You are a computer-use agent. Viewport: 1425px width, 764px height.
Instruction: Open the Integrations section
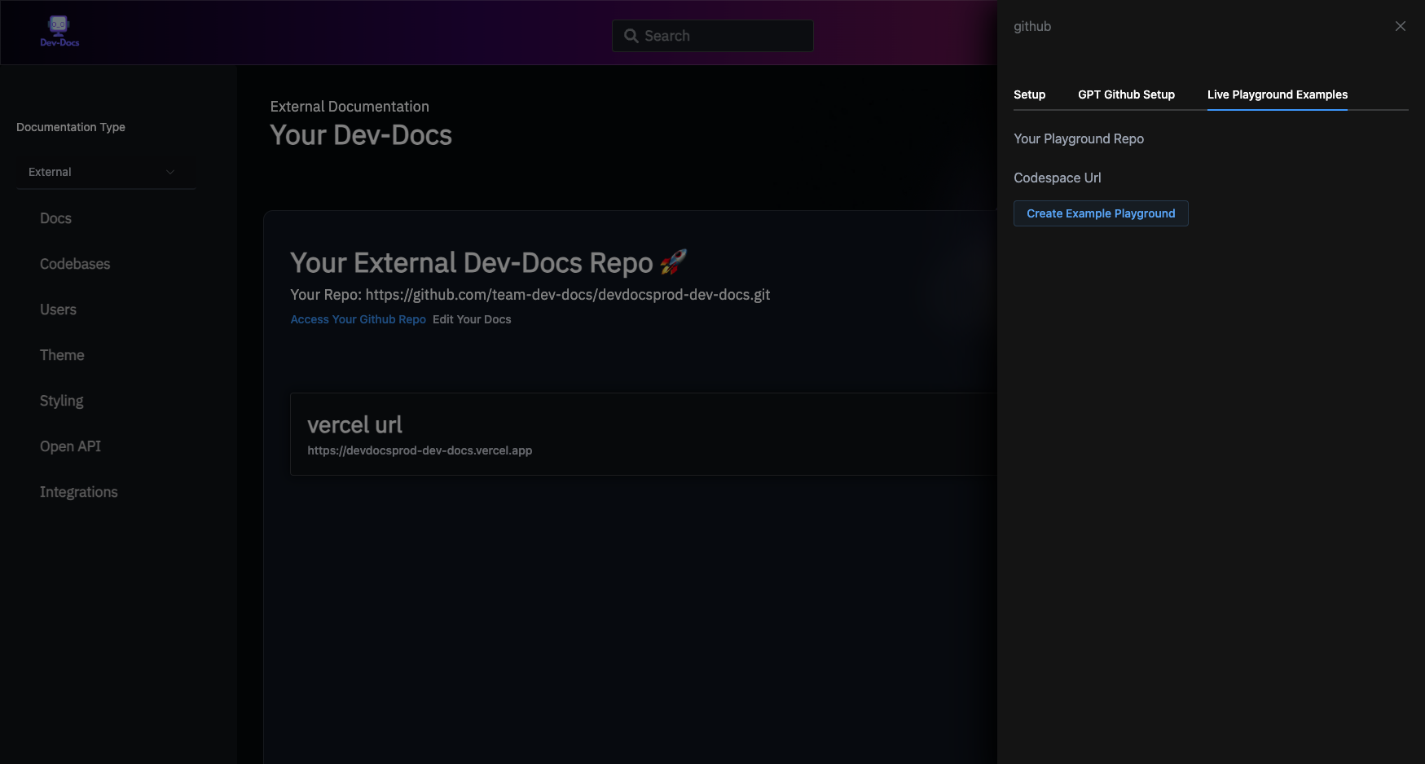(78, 492)
